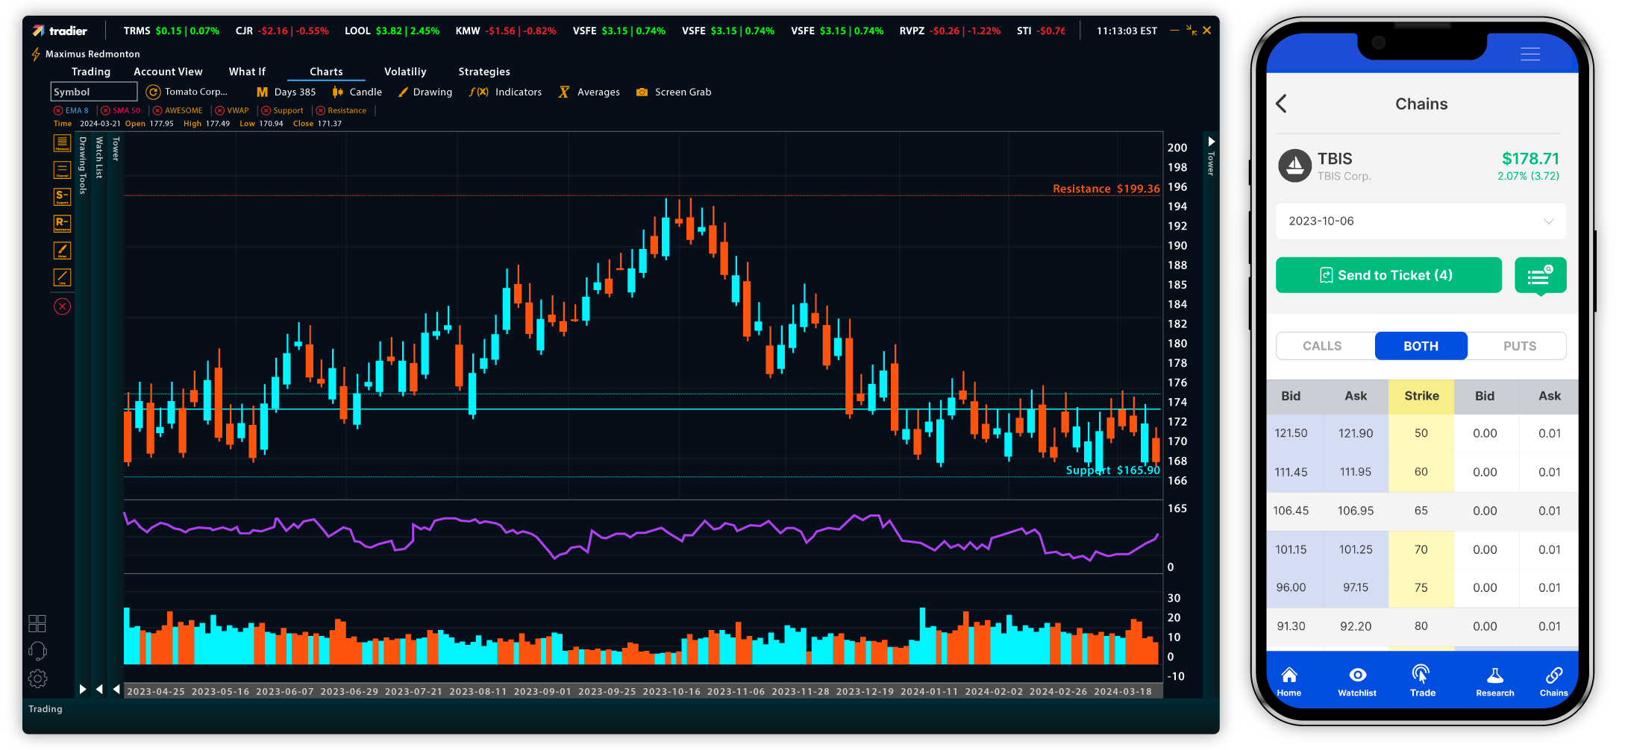The image size is (1625, 750).
Task: Click the 2023-10-16 date on timeline
Action: click(671, 692)
